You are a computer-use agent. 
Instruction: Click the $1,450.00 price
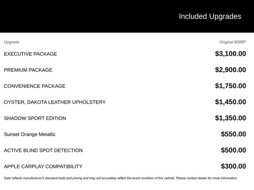[230, 102]
